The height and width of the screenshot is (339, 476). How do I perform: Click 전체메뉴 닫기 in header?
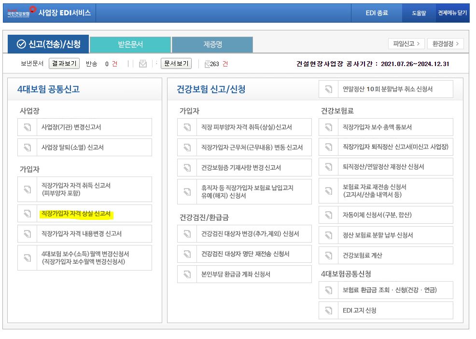click(452, 13)
